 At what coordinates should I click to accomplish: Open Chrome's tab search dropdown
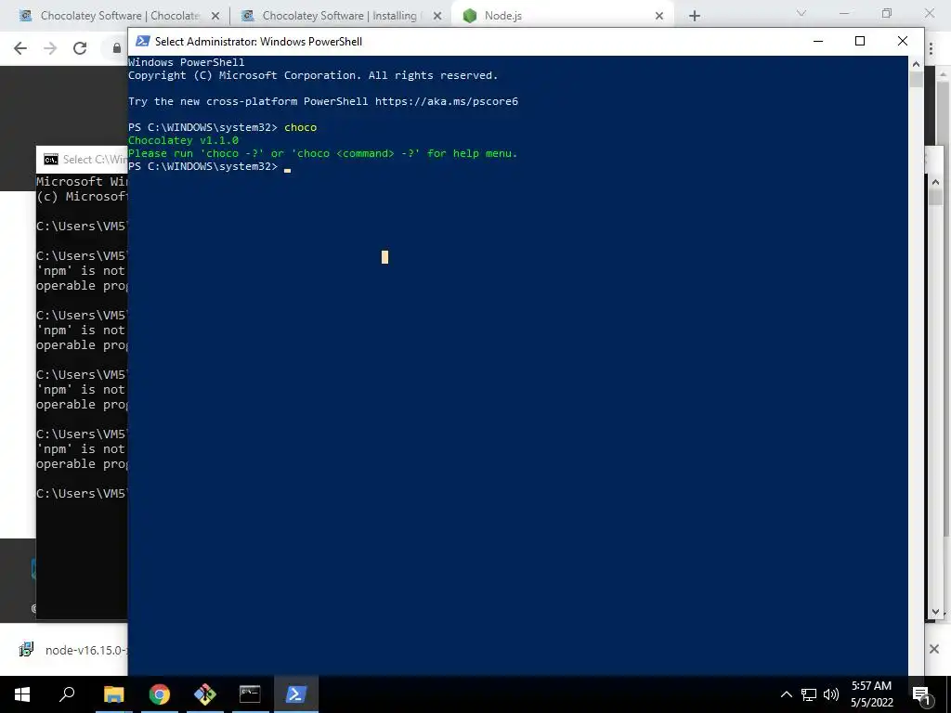click(x=801, y=13)
